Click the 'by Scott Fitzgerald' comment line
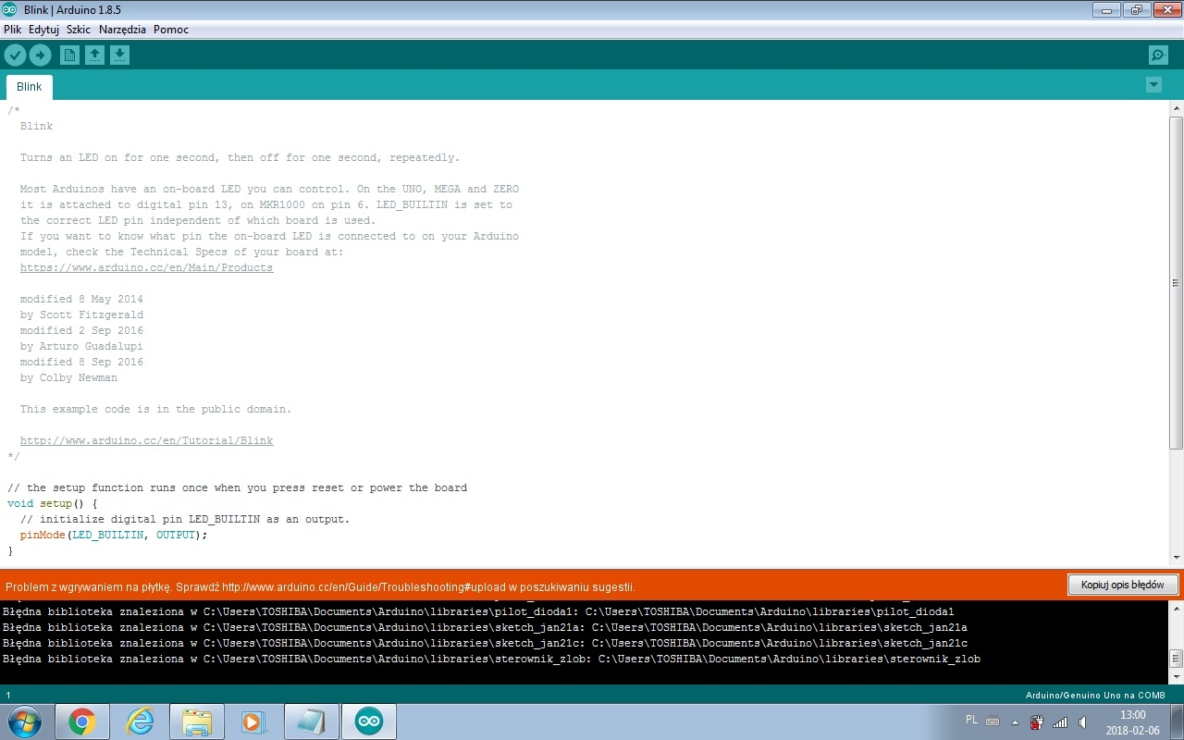 pyautogui.click(x=81, y=314)
